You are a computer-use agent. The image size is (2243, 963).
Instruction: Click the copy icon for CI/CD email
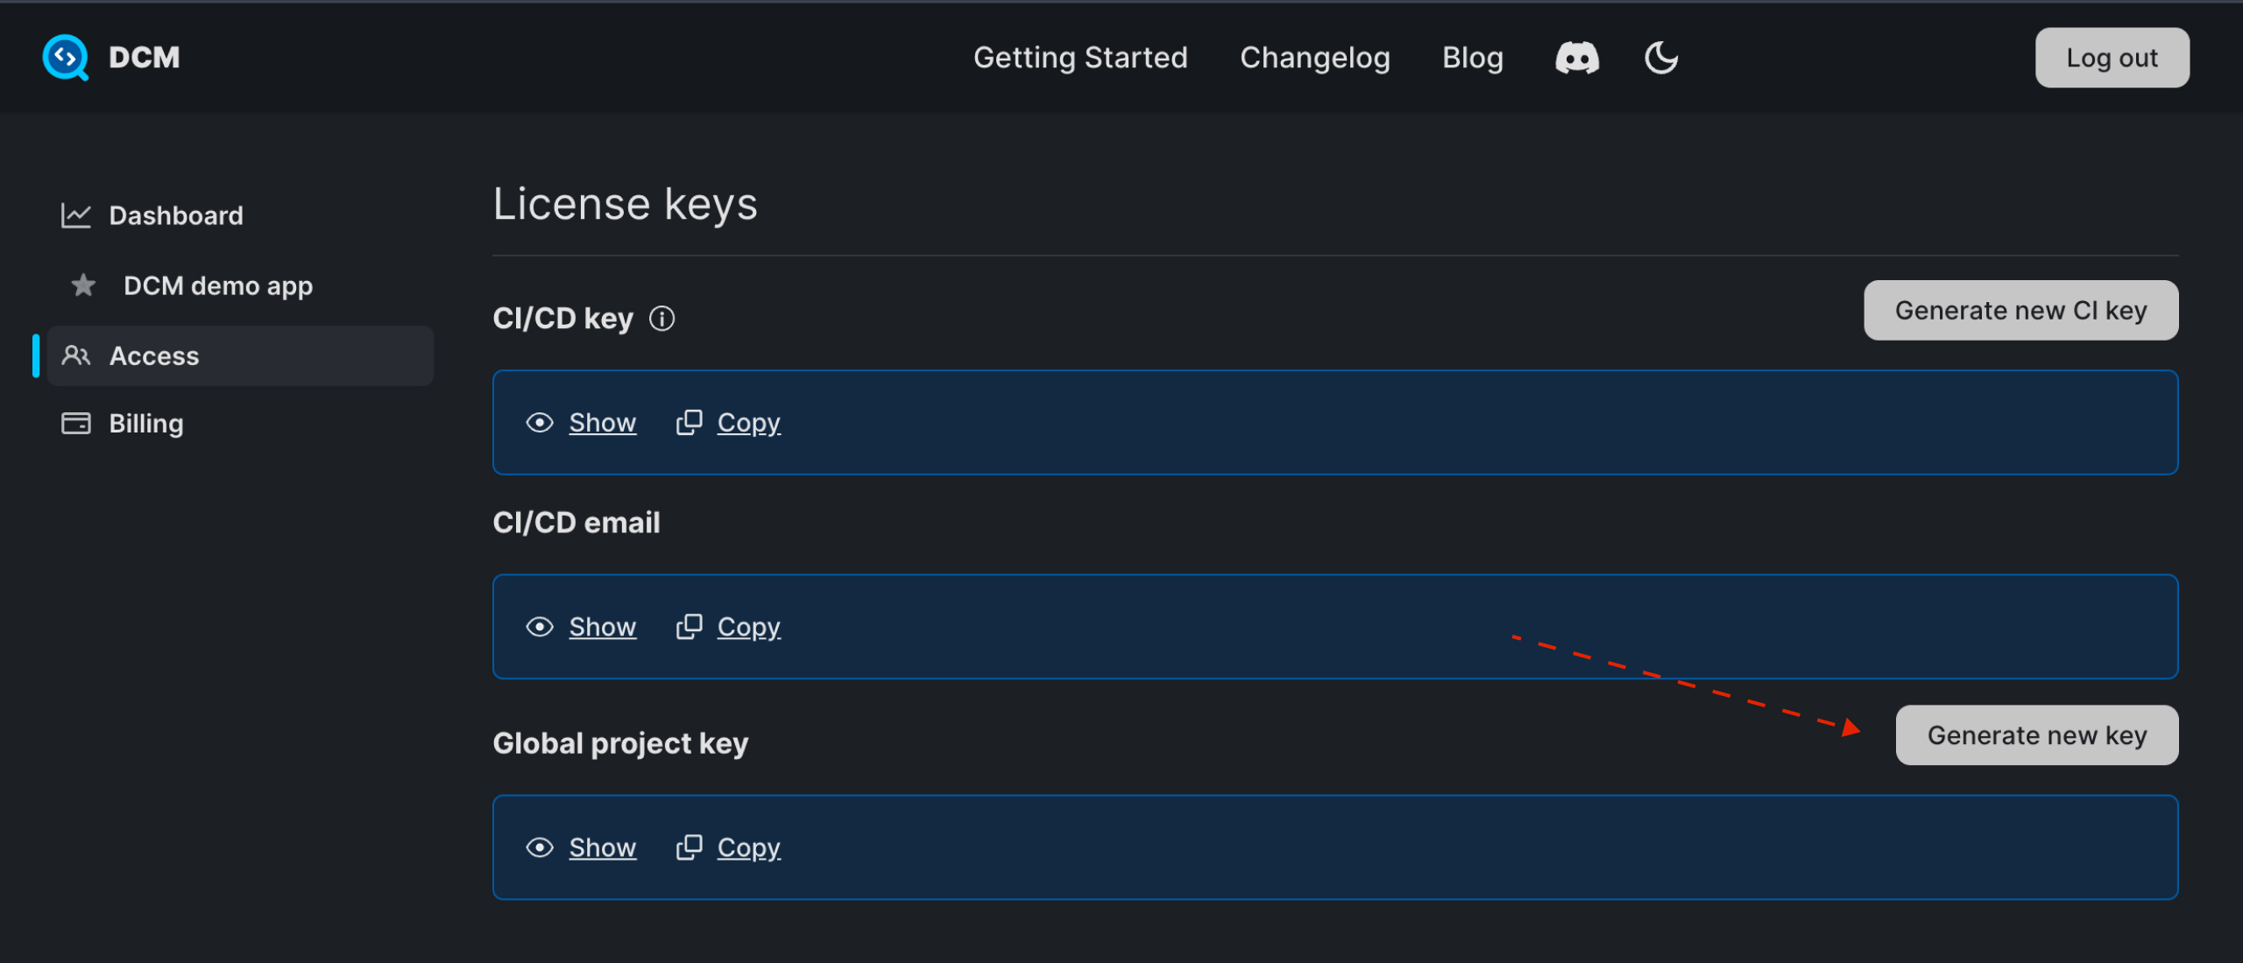pos(690,626)
